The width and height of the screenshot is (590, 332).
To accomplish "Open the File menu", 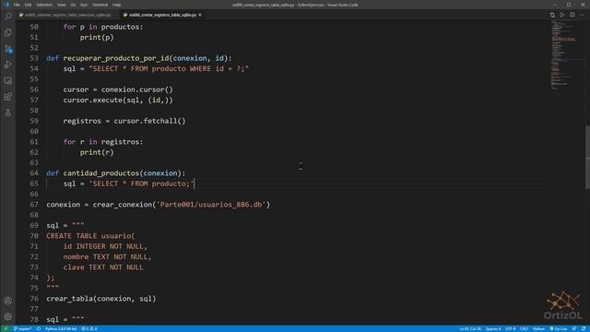I will pyautogui.click(x=17, y=5).
